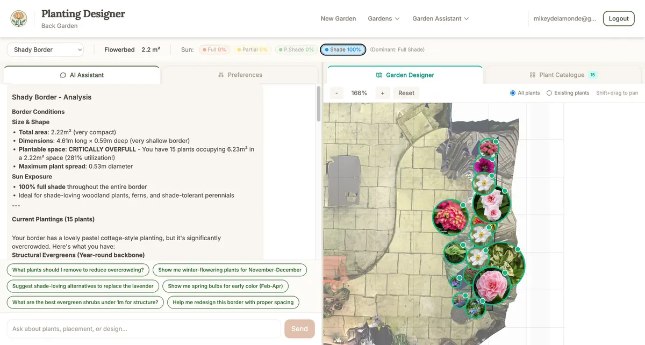
Task: Click the AI Assistant speech bubble icon
Action: click(64, 75)
